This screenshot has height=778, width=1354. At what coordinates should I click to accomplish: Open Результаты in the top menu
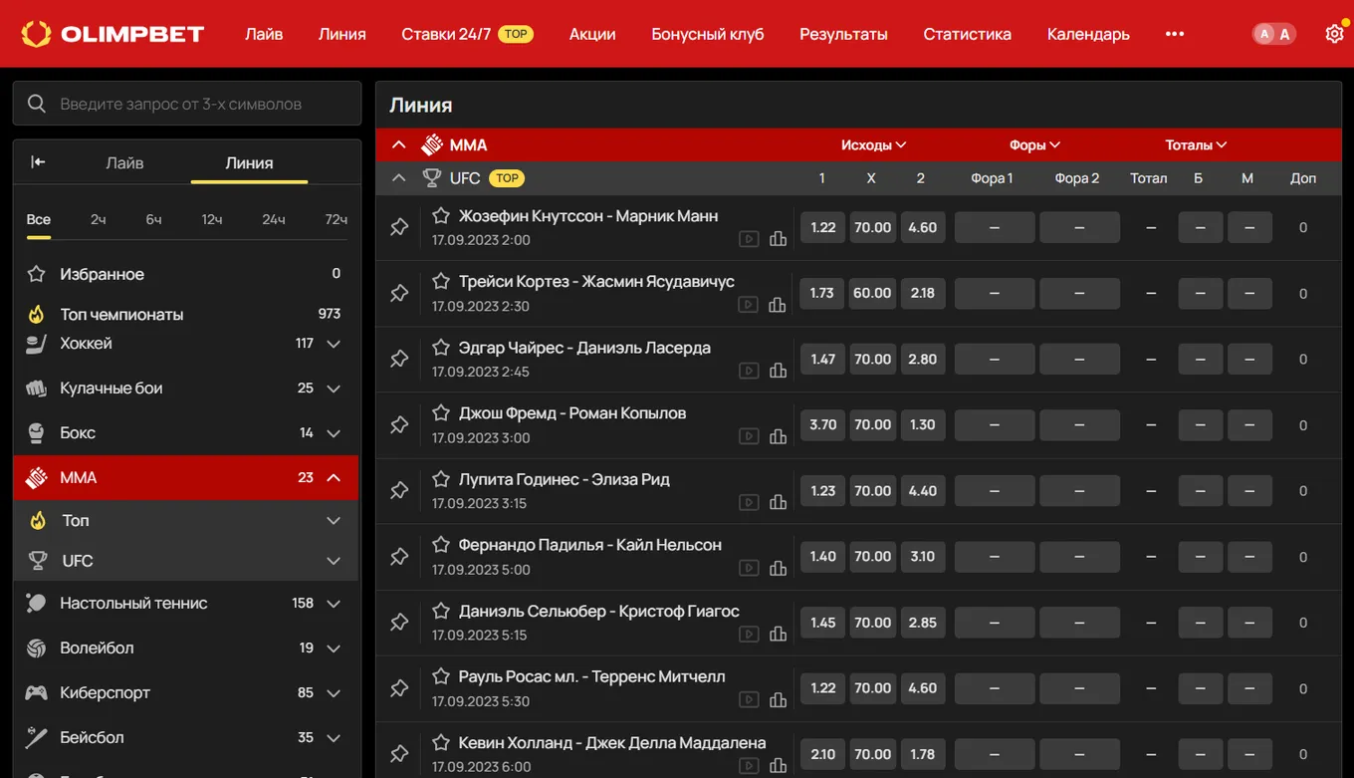coord(843,34)
